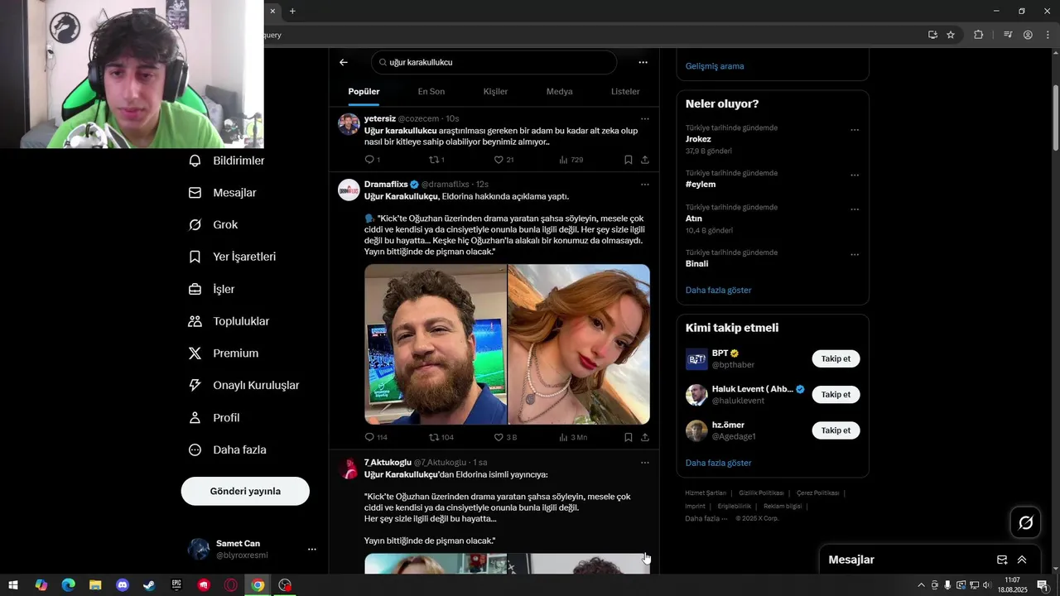Share the Dramaflixs post
The width and height of the screenshot is (1060, 596).
tap(645, 437)
